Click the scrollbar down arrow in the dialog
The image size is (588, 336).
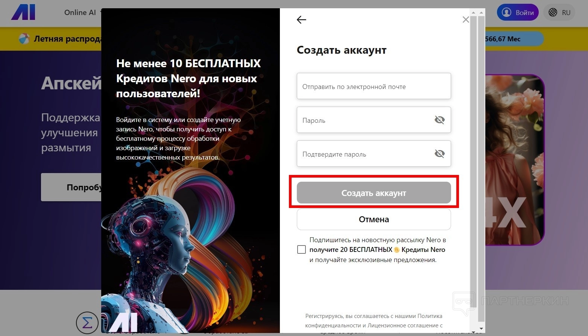coord(481,329)
